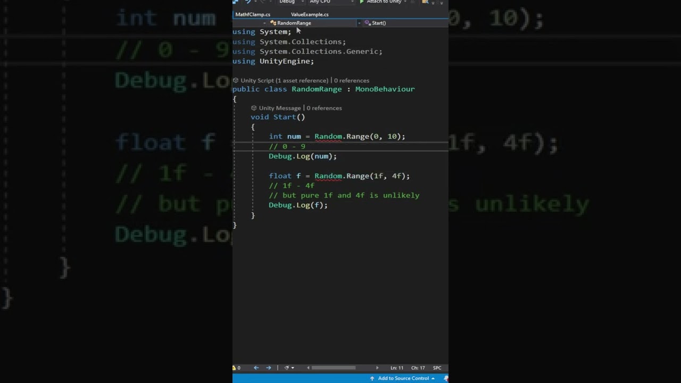Click the '// 1f - 4f' comment

(x=292, y=186)
